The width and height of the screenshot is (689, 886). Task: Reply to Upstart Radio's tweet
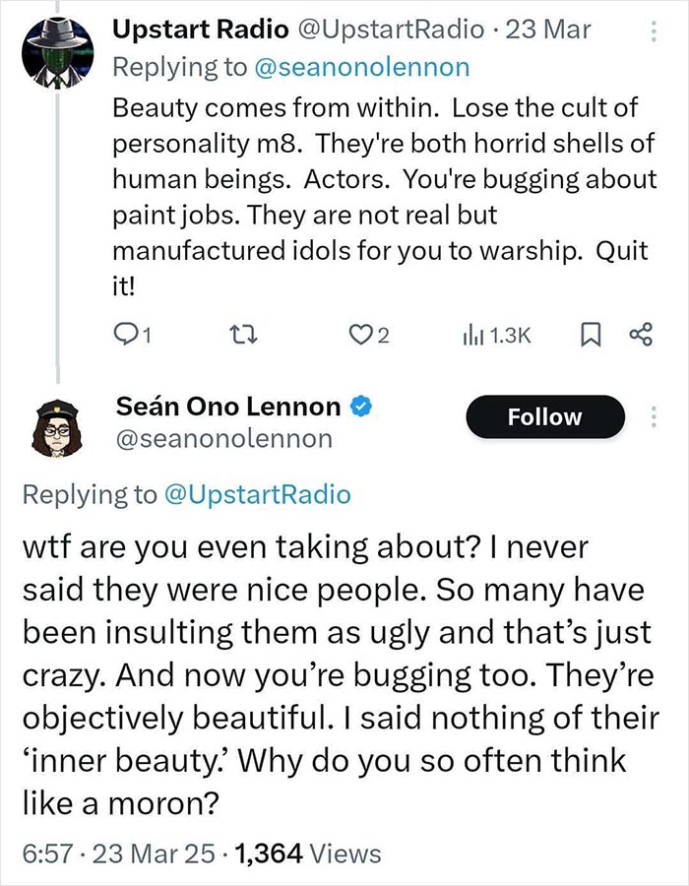point(126,335)
